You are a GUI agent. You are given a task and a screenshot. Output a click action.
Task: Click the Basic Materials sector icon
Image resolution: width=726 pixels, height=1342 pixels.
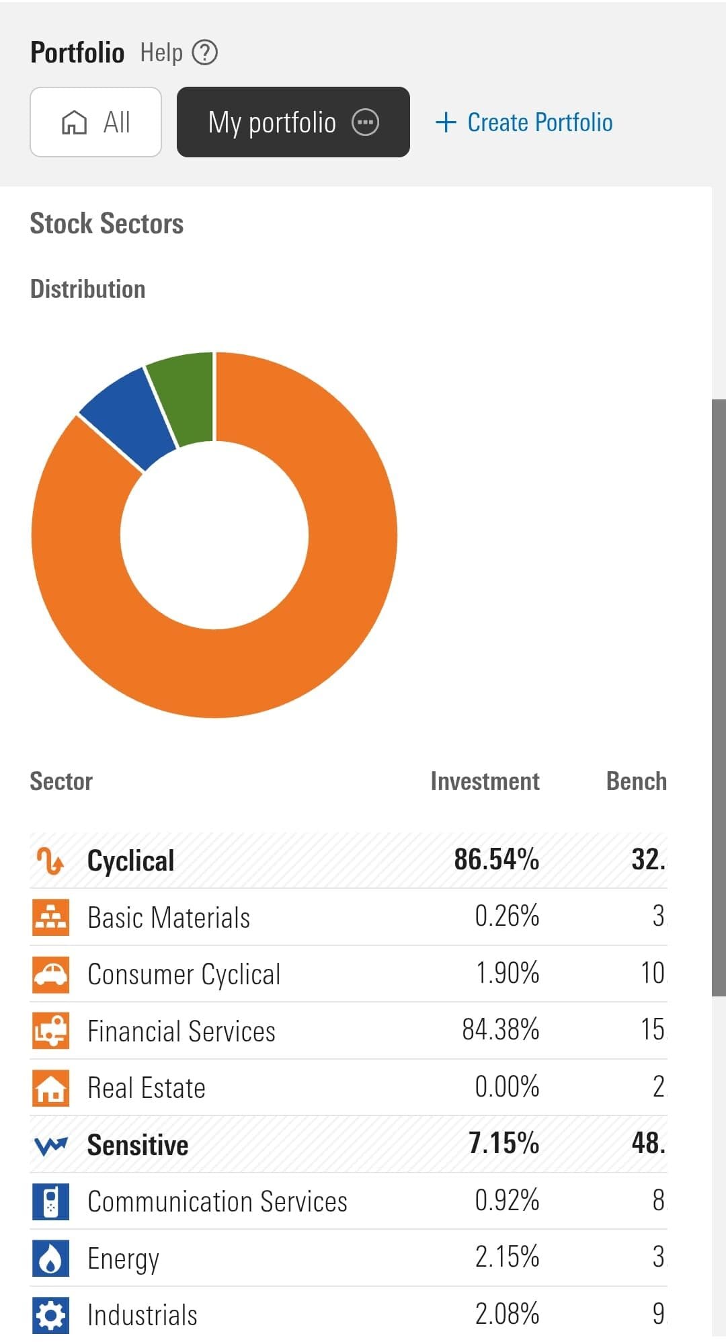(x=52, y=916)
